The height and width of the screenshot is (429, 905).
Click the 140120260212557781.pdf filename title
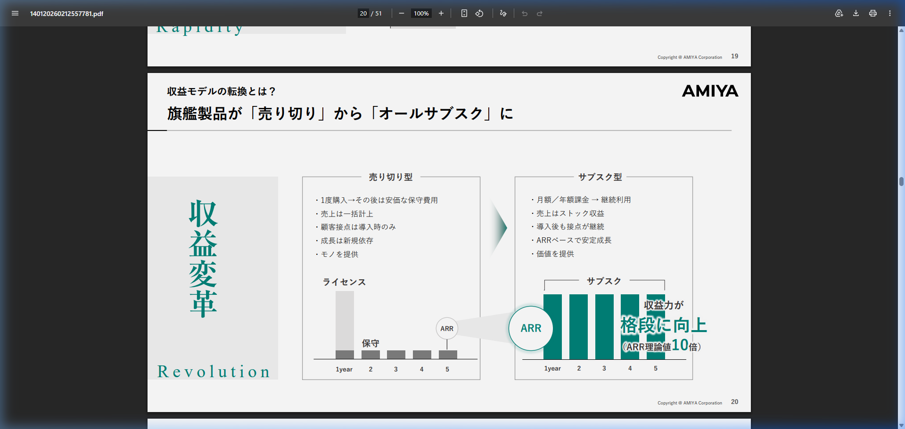click(66, 14)
